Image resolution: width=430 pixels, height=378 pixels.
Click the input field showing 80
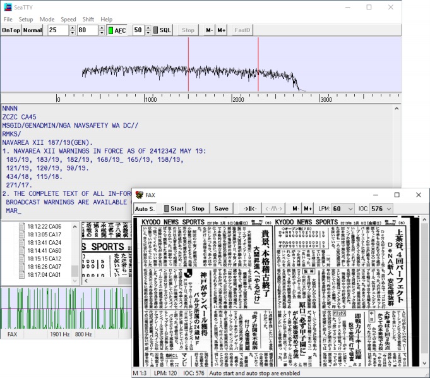pyautogui.click(x=88, y=30)
